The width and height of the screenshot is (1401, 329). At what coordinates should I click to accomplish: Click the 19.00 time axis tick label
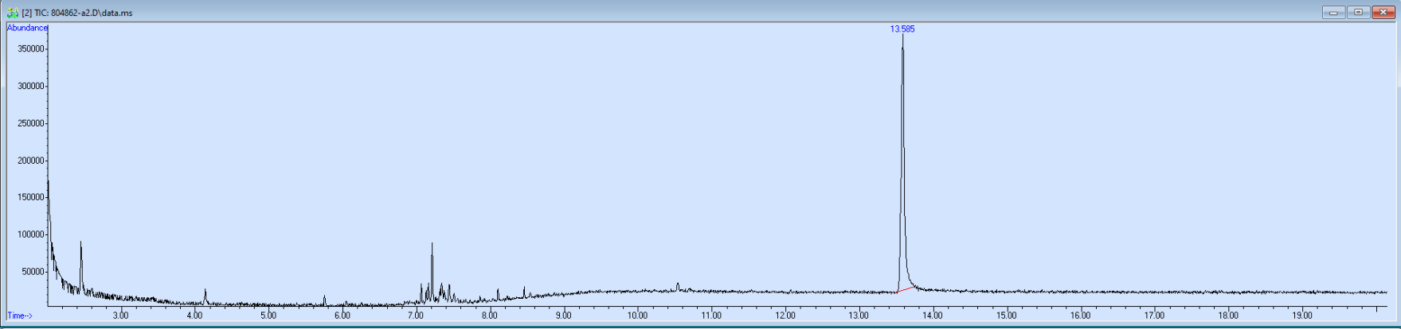[1302, 315]
